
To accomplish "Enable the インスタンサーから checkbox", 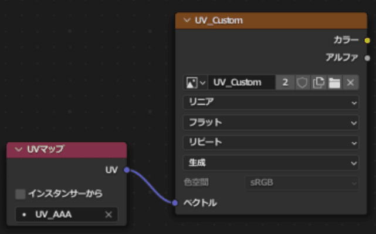I will 21,194.
